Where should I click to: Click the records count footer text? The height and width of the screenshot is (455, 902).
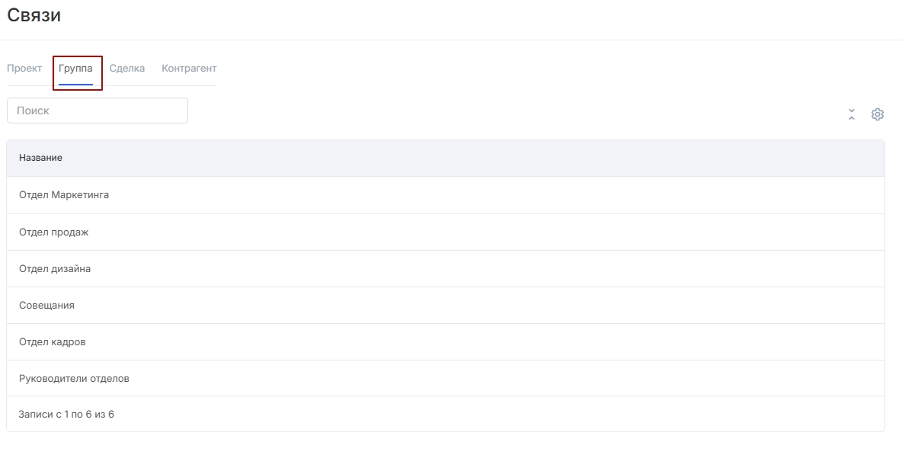[67, 415]
